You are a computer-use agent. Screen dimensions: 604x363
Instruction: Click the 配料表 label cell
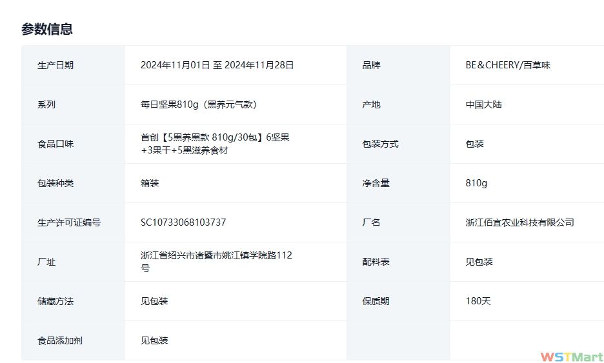click(x=376, y=262)
